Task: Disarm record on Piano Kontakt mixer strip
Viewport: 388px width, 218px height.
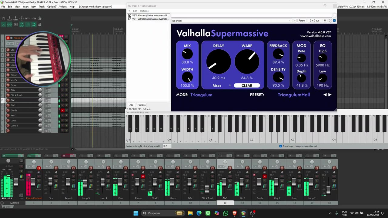Action: (x=38, y=168)
